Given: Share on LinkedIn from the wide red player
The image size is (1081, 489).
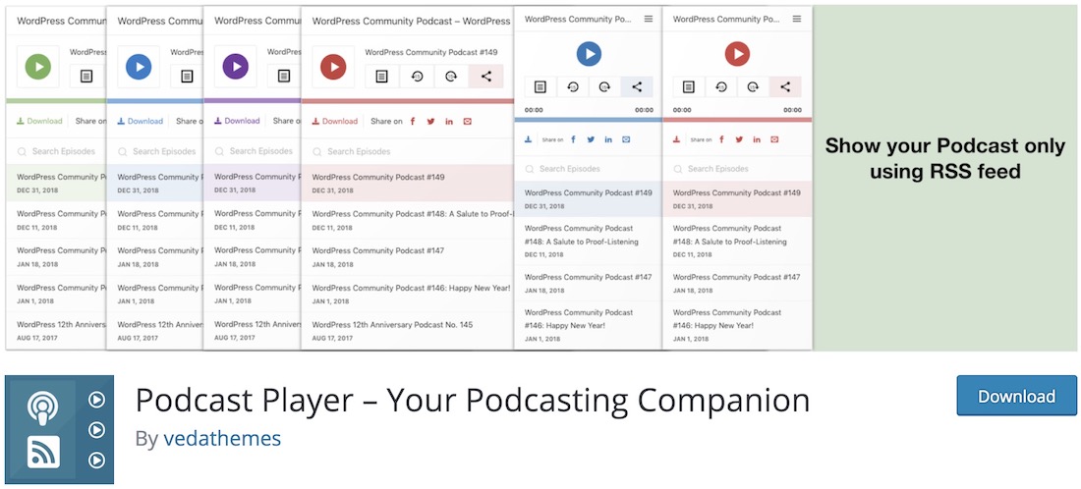Looking at the screenshot, I should 449,121.
